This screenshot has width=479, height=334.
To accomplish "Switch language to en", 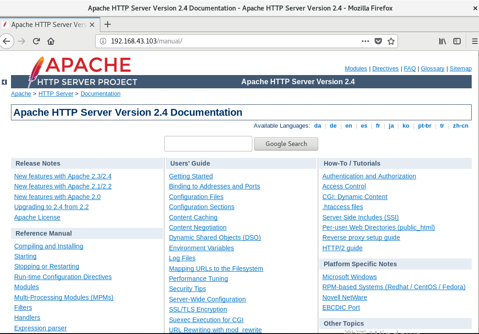I will 348,126.
